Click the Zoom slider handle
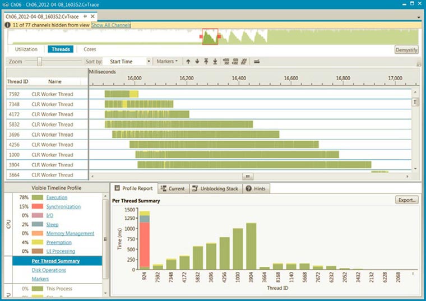Screen dimensions: 426x301 pyautogui.click(x=39, y=61)
